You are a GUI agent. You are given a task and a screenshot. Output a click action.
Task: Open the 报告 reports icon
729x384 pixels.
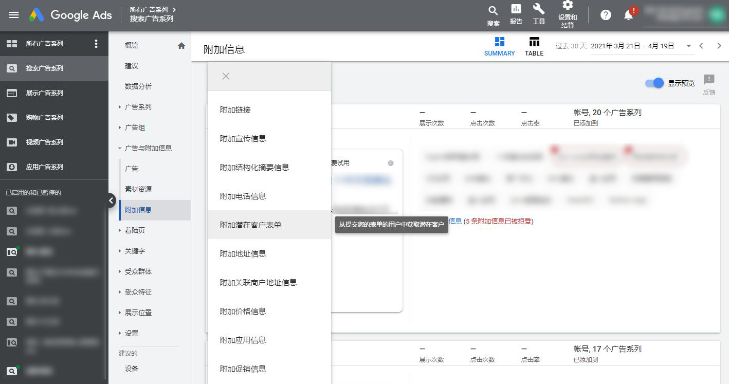pyautogui.click(x=516, y=14)
